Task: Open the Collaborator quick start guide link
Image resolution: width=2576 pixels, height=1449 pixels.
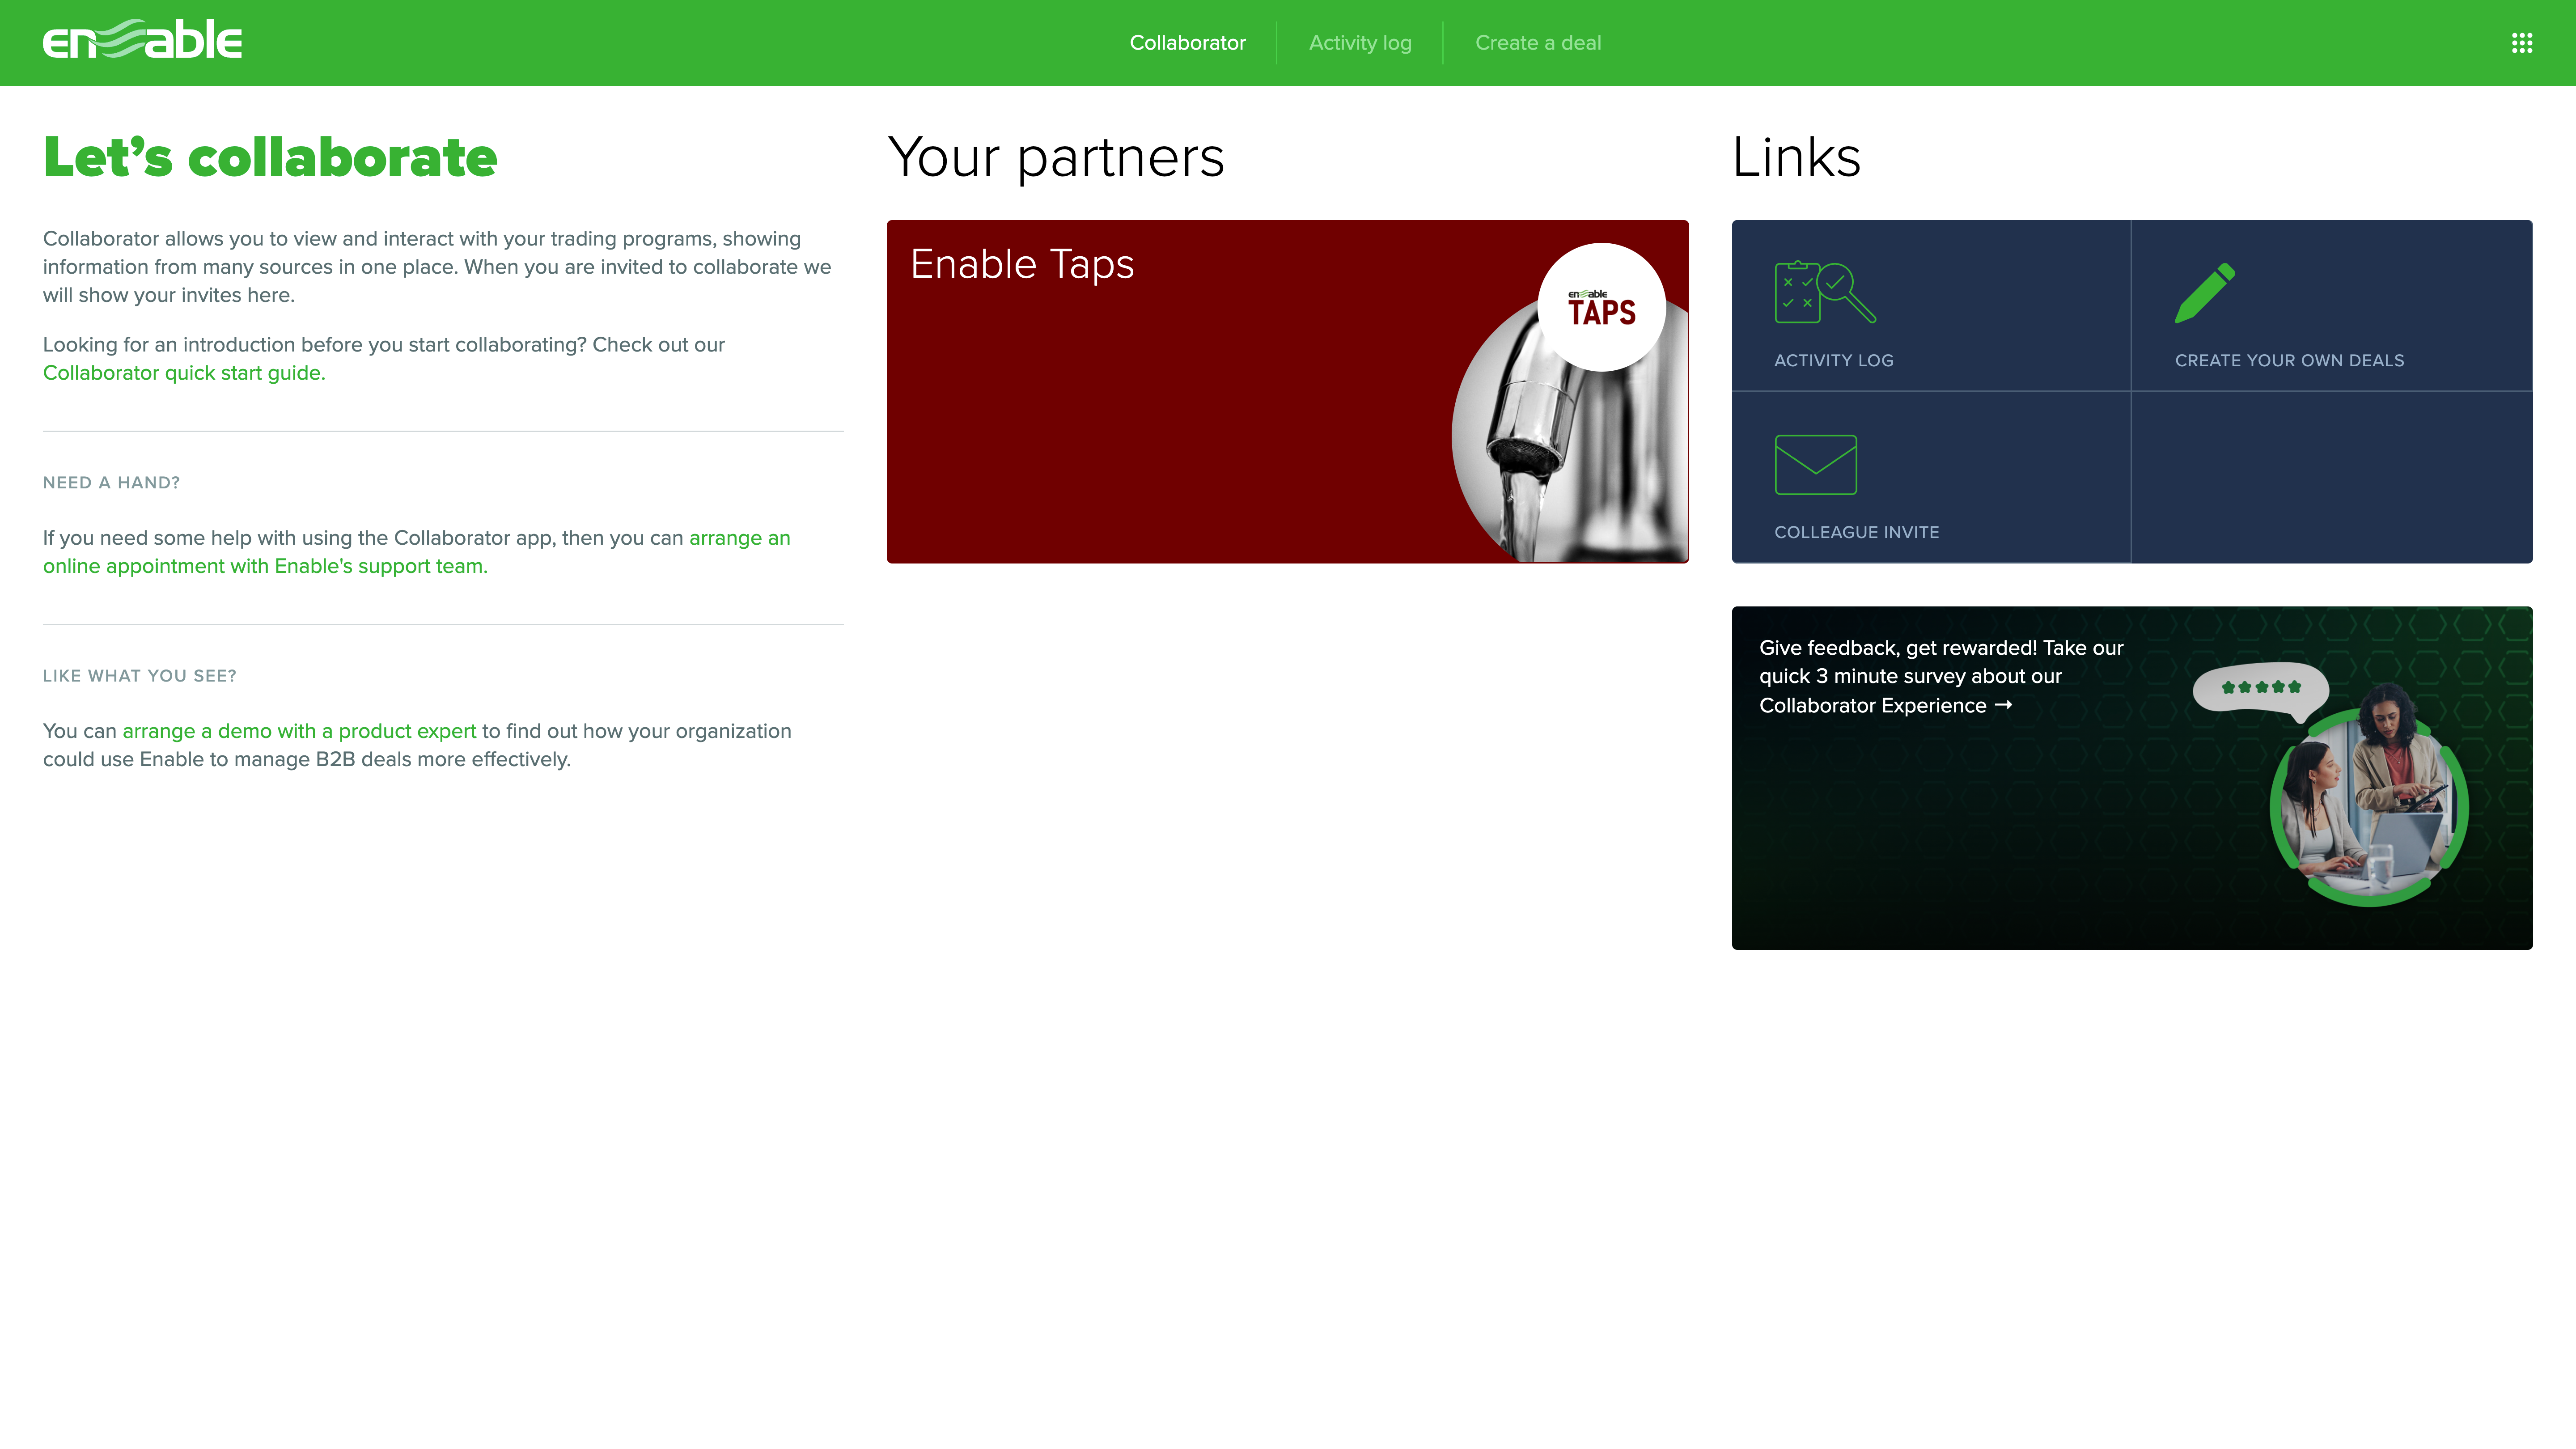Action: tap(182, 372)
